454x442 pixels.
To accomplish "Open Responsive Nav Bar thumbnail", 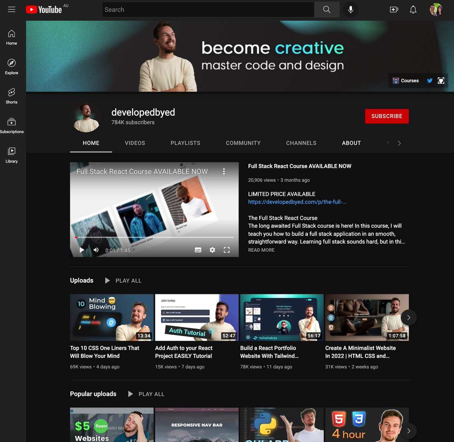I will 197,425.
